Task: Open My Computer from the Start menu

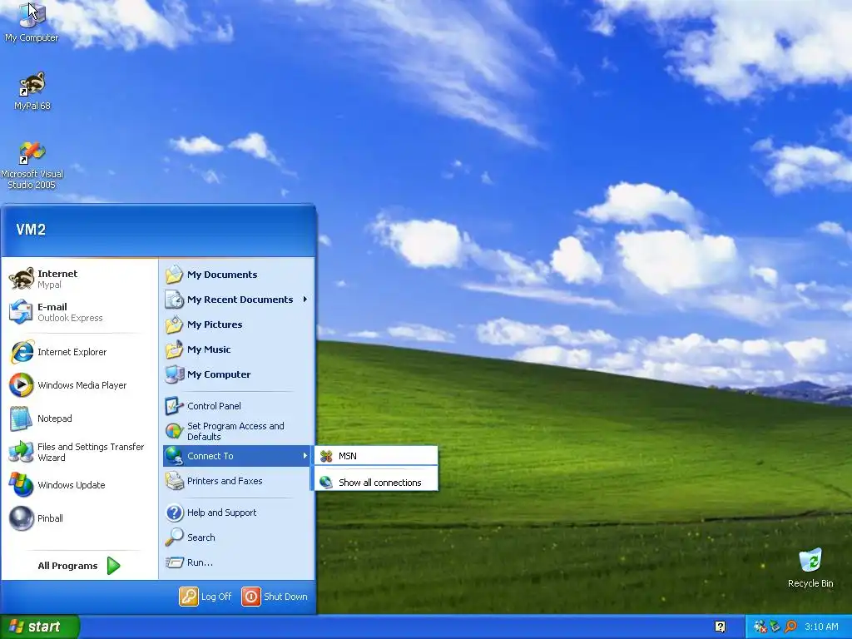Action: pyautogui.click(x=237, y=374)
